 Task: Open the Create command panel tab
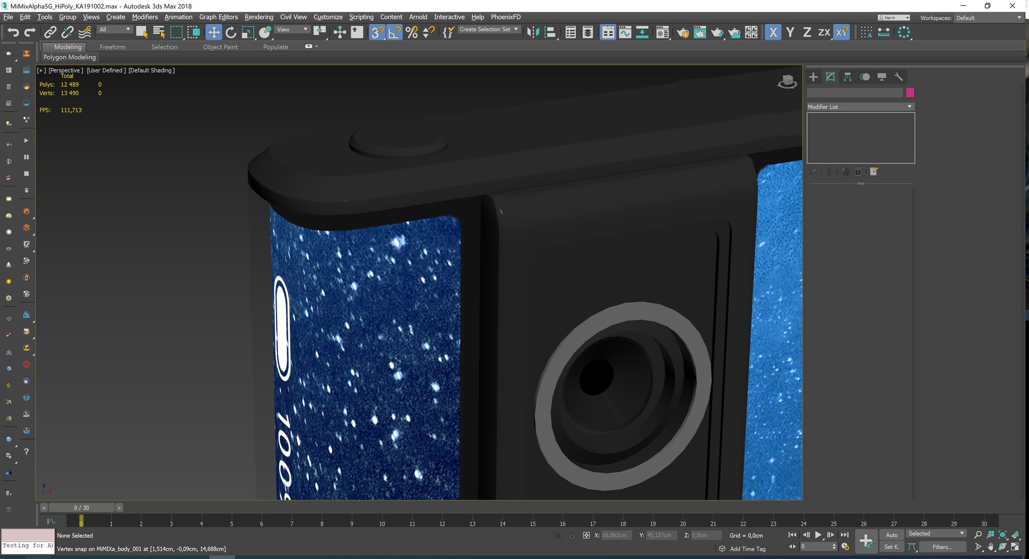[813, 77]
